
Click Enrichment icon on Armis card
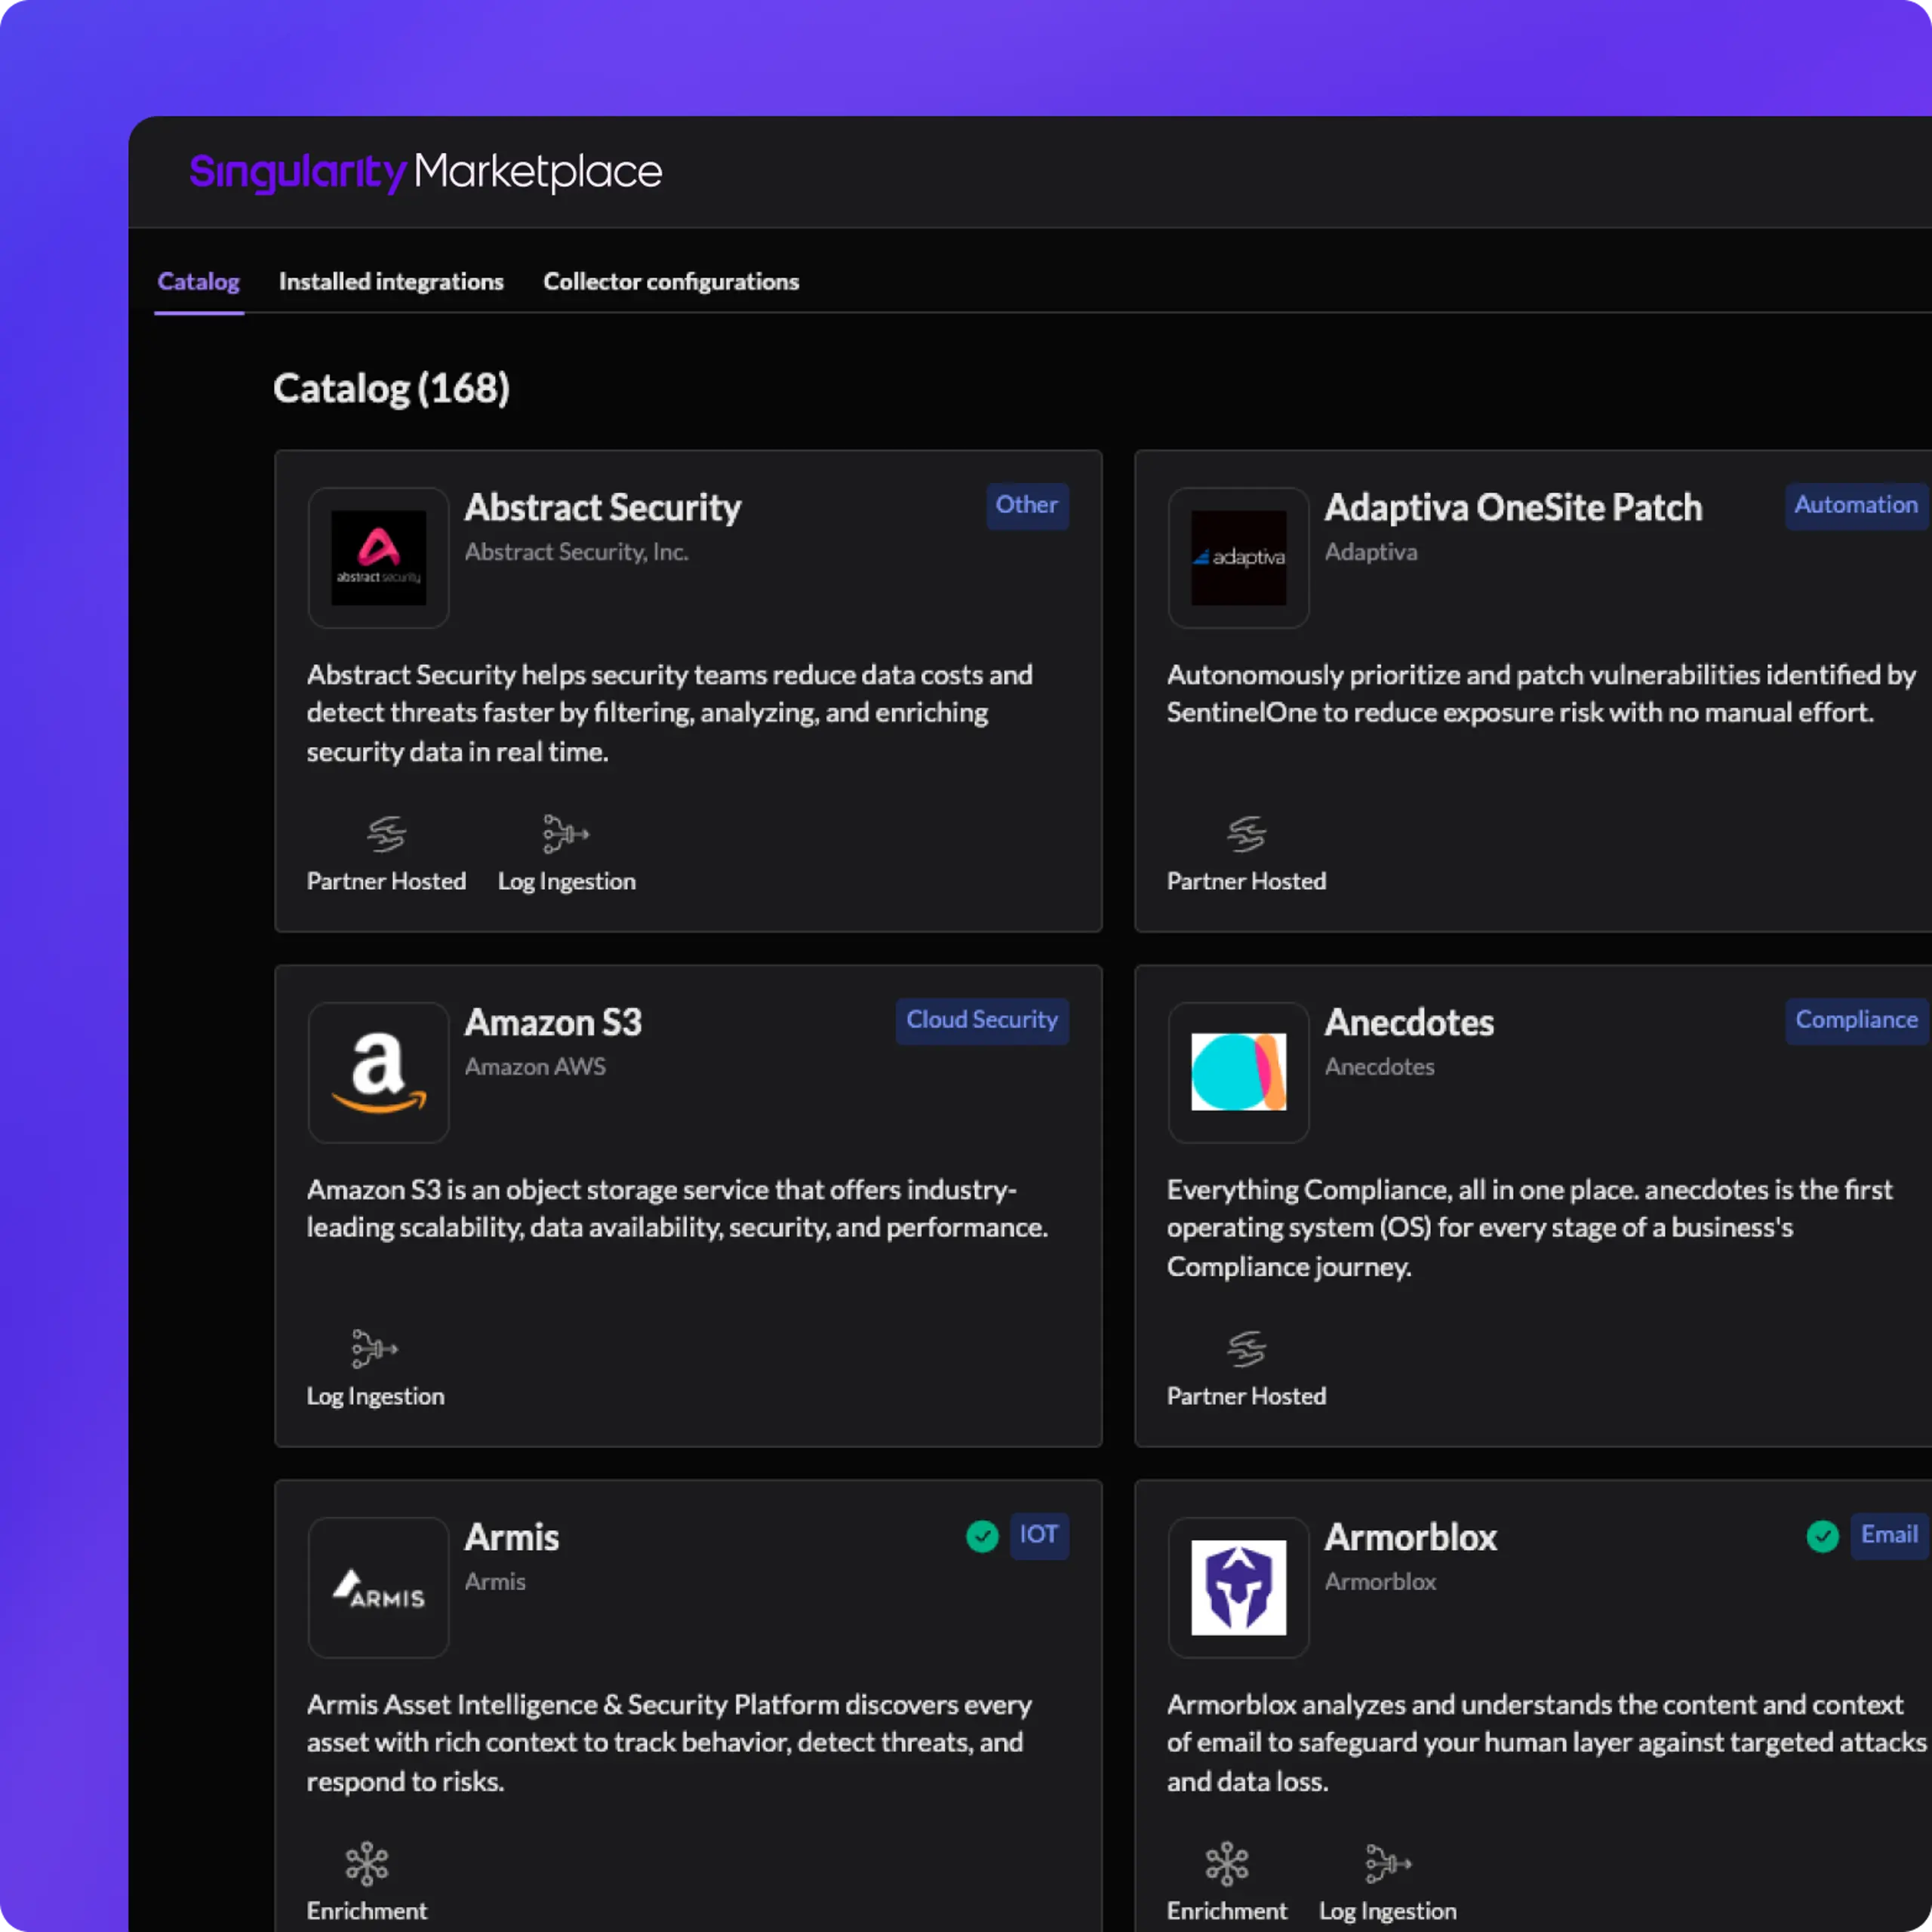click(367, 1864)
